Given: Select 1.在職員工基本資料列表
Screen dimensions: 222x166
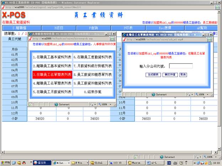Looking at the screenshot, I should pos(52,57).
